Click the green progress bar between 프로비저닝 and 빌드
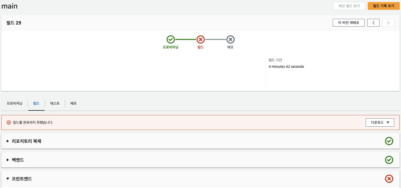This screenshot has height=188, width=401. click(185, 39)
